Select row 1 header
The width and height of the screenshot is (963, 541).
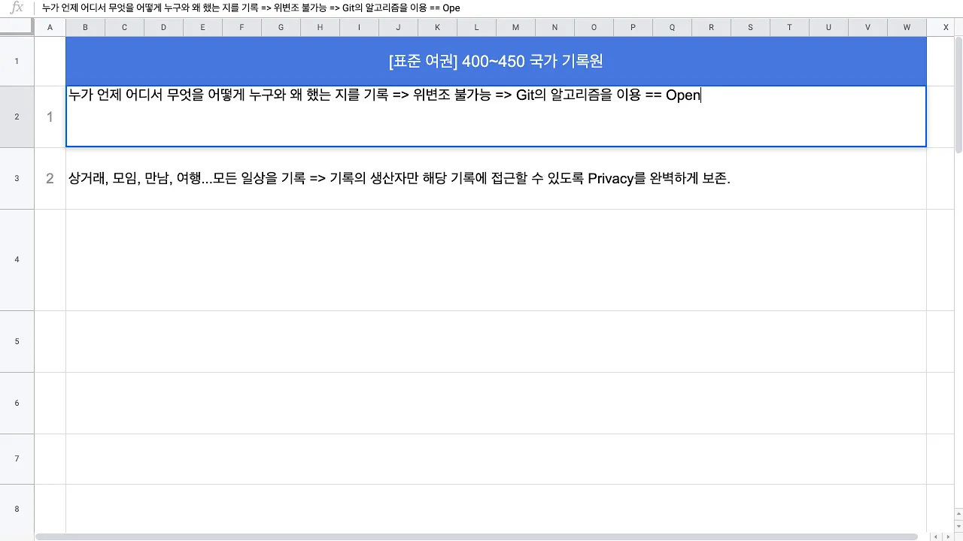point(17,61)
